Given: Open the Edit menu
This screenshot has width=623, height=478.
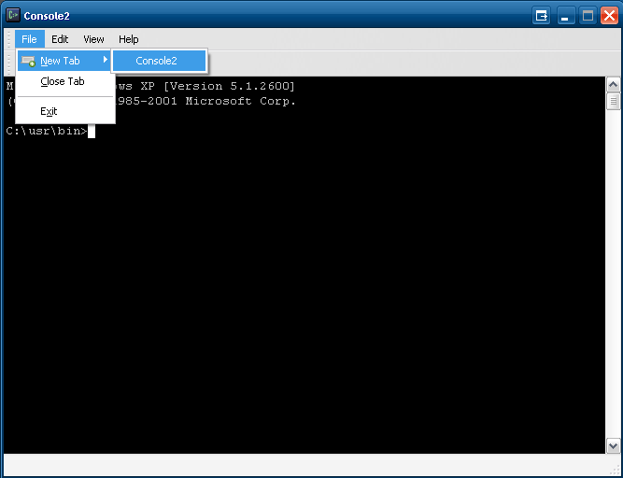Looking at the screenshot, I should (60, 39).
